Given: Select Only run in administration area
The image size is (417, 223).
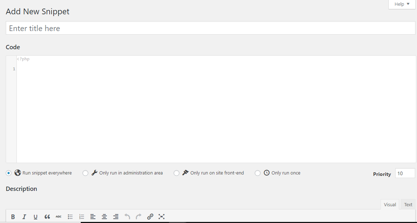Looking at the screenshot, I should click(x=85, y=173).
